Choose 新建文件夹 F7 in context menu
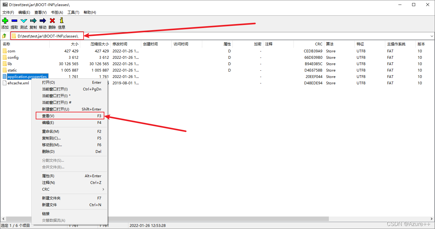 click(70, 198)
